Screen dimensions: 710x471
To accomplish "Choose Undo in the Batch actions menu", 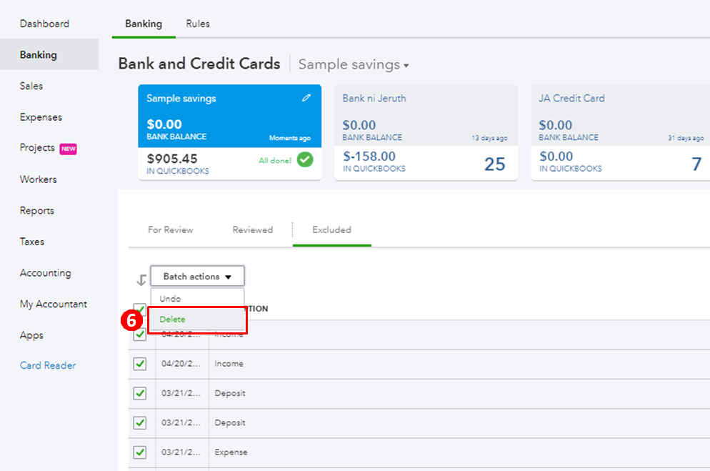I will [171, 299].
